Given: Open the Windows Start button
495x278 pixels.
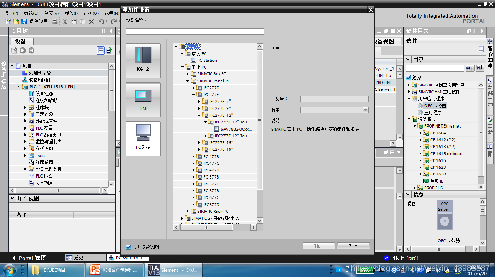Looking at the screenshot, I should 10,270.
